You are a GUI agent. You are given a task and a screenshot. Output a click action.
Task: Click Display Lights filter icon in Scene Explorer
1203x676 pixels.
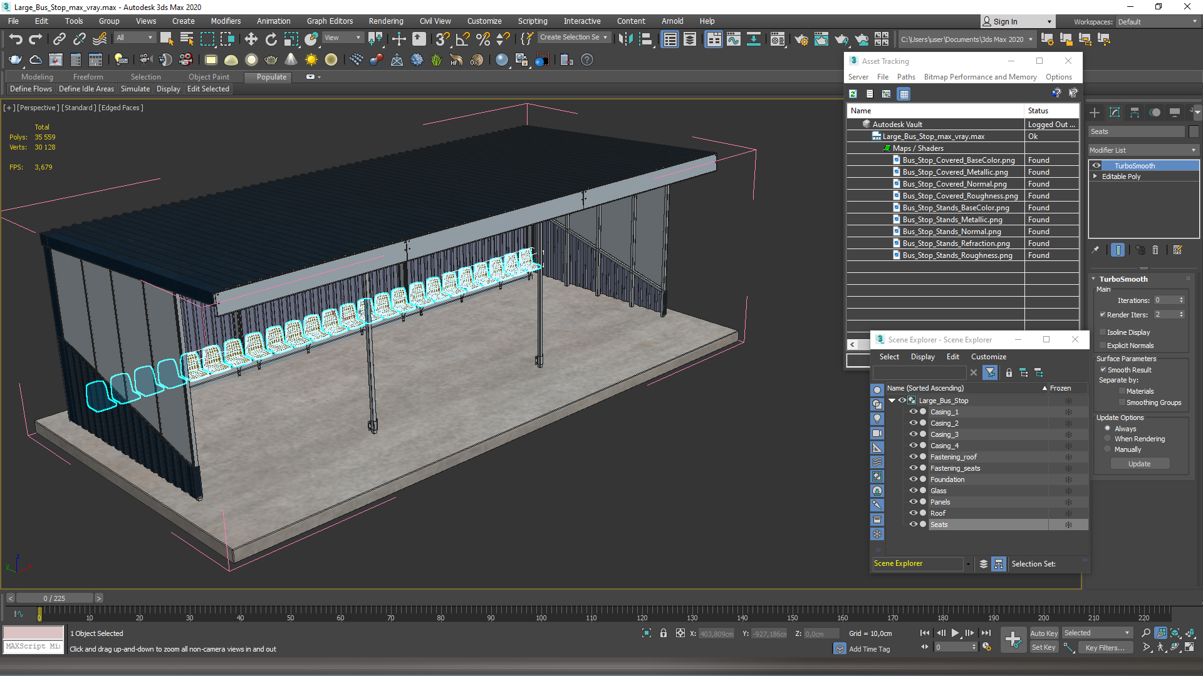(x=877, y=418)
